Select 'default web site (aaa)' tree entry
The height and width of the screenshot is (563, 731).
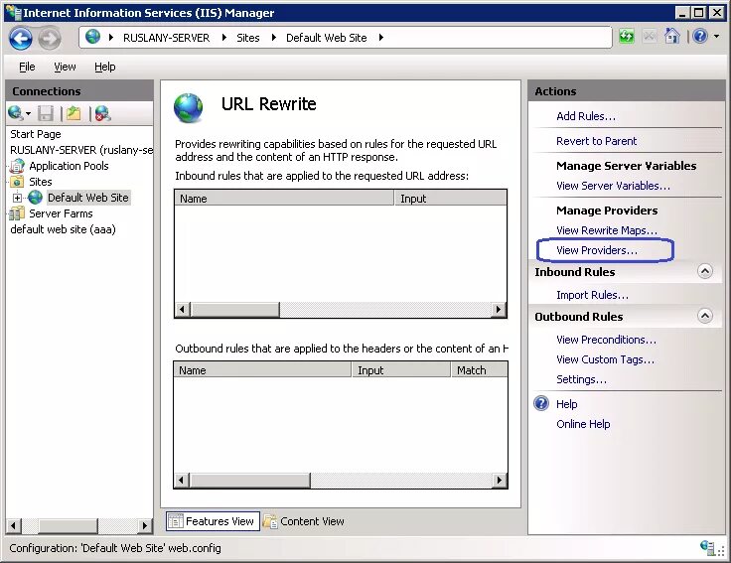tap(63, 229)
